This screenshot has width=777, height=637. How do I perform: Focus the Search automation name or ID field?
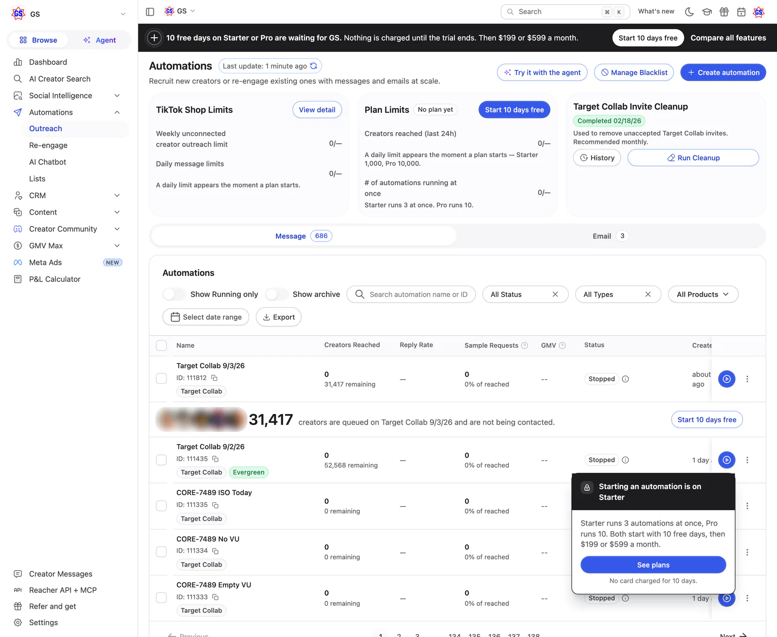(411, 294)
